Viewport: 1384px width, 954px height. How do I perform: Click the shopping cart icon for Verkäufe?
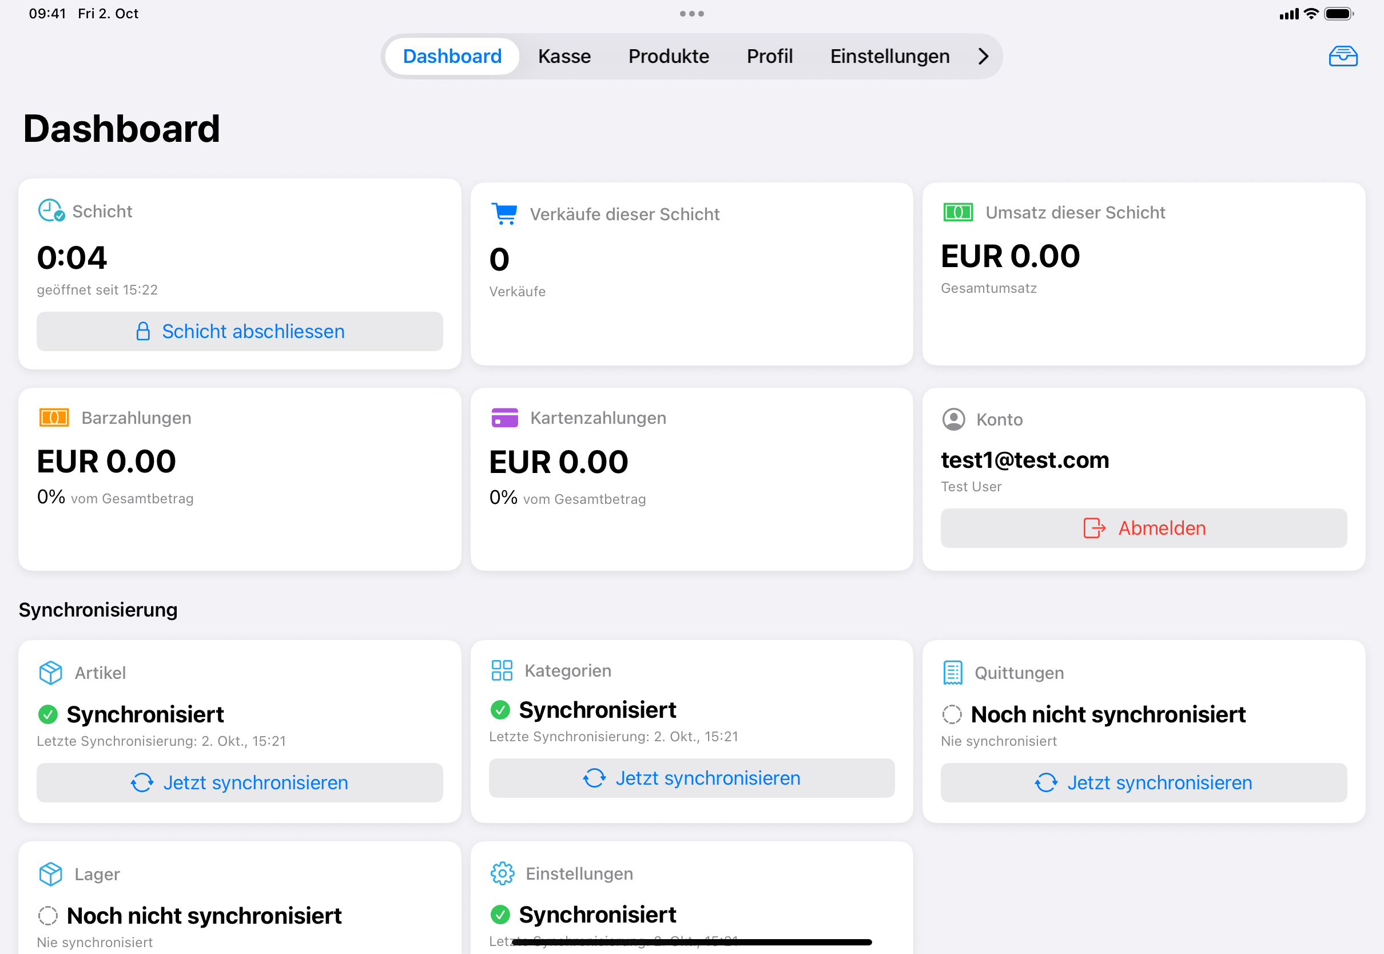pos(505,213)
